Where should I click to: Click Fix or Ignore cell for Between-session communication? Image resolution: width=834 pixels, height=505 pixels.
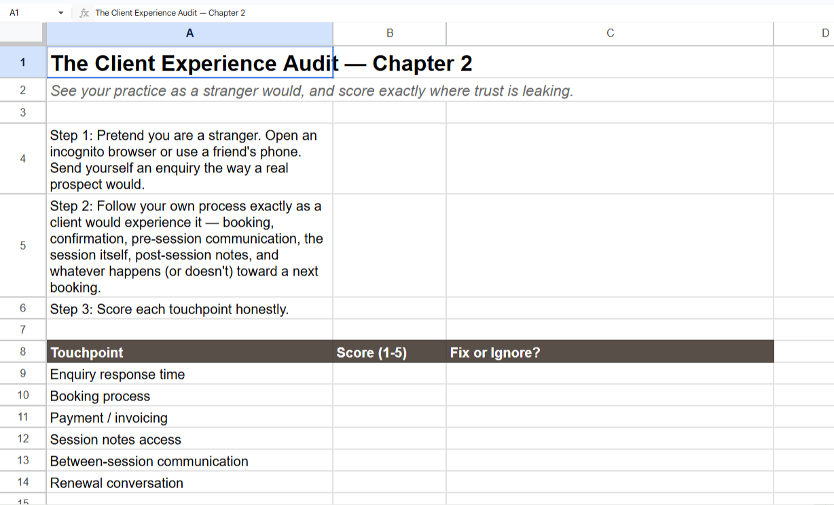[610, 460]
